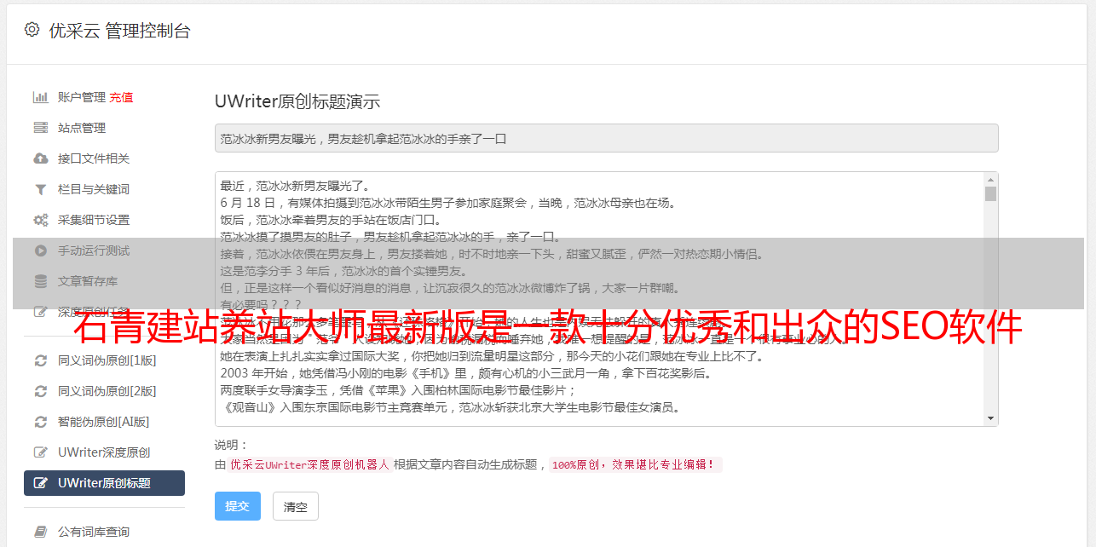Click the gears icon for 采集细节设置

40,220
